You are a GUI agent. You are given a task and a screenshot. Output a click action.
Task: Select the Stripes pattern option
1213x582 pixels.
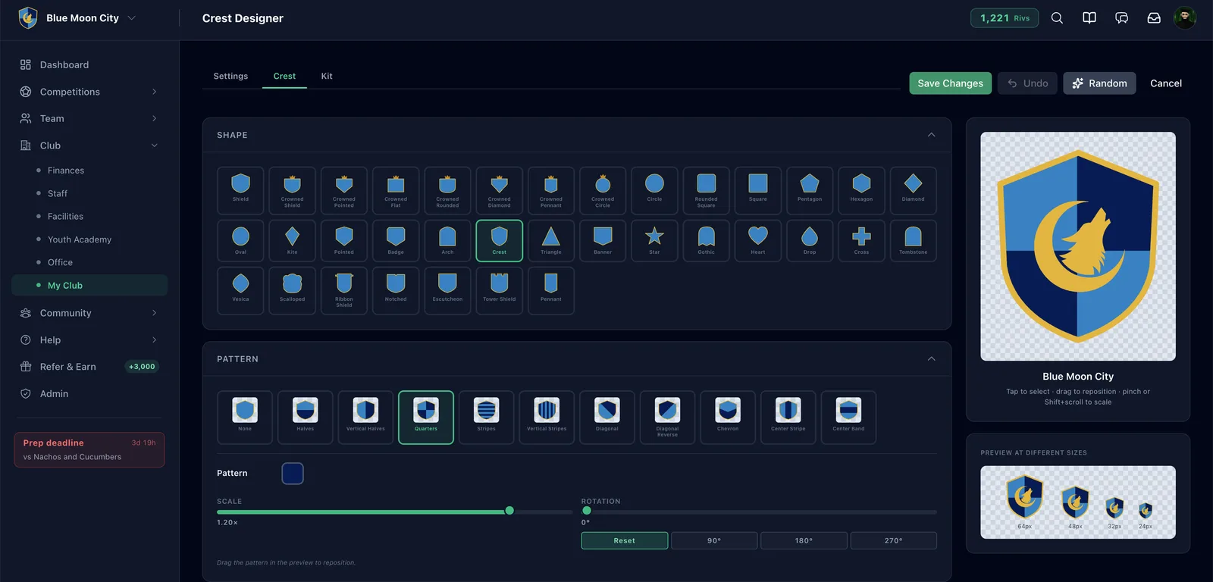(486, 418)
